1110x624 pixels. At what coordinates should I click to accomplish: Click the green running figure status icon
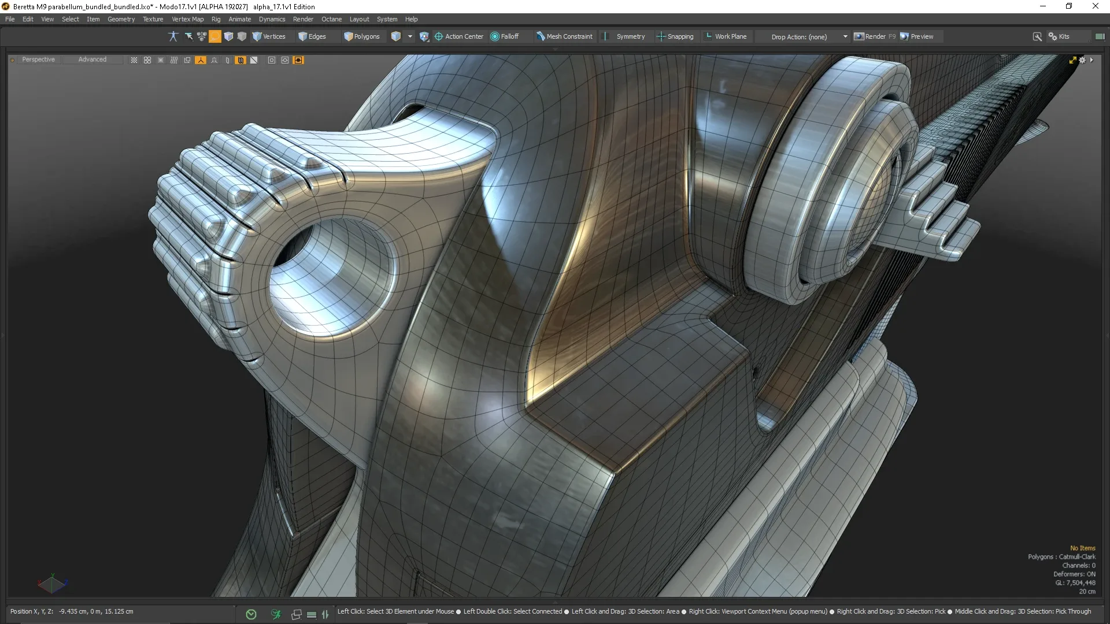coord(276,614)
